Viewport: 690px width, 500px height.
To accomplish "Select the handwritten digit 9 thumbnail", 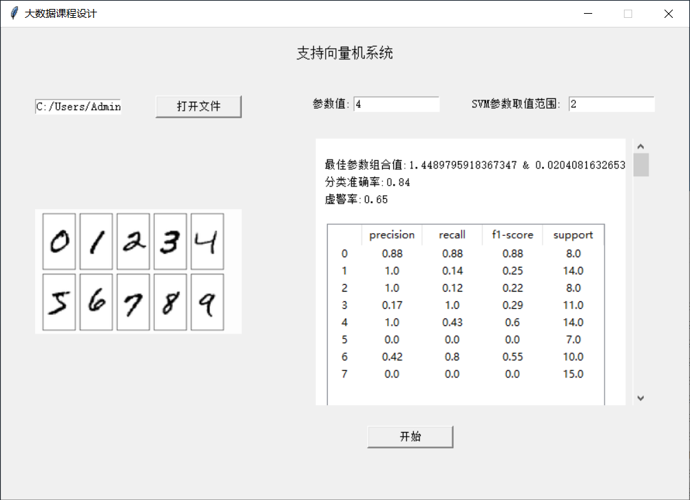I will [207, 303].
